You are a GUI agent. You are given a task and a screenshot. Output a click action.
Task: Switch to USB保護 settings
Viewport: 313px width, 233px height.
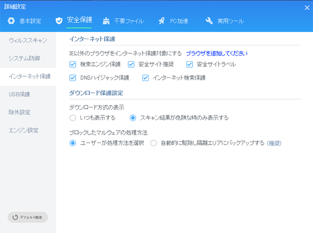tap(19, 95)
